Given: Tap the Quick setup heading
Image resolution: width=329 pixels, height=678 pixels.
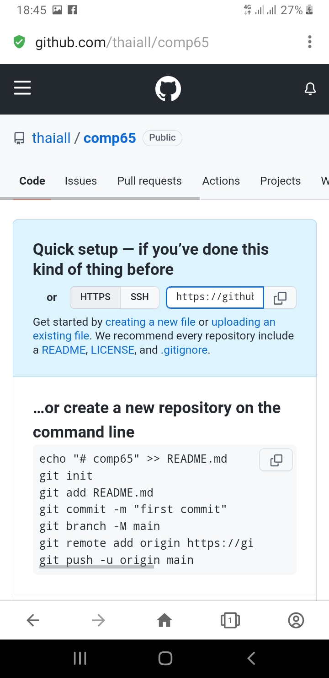Looking at the screenshot, I should [x=151, y=259].
